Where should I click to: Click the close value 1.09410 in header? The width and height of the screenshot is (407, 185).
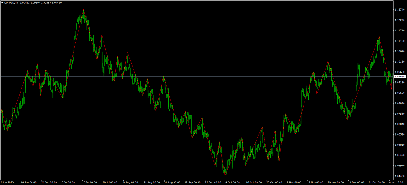point(57,3)
